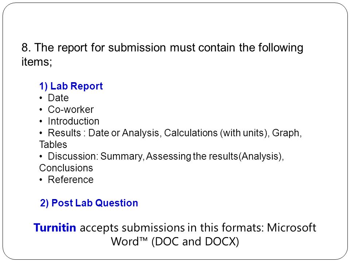This screenshot has width=350, height=263.
Task: Click the 'Results' bullet text
Action: point(64,133)
